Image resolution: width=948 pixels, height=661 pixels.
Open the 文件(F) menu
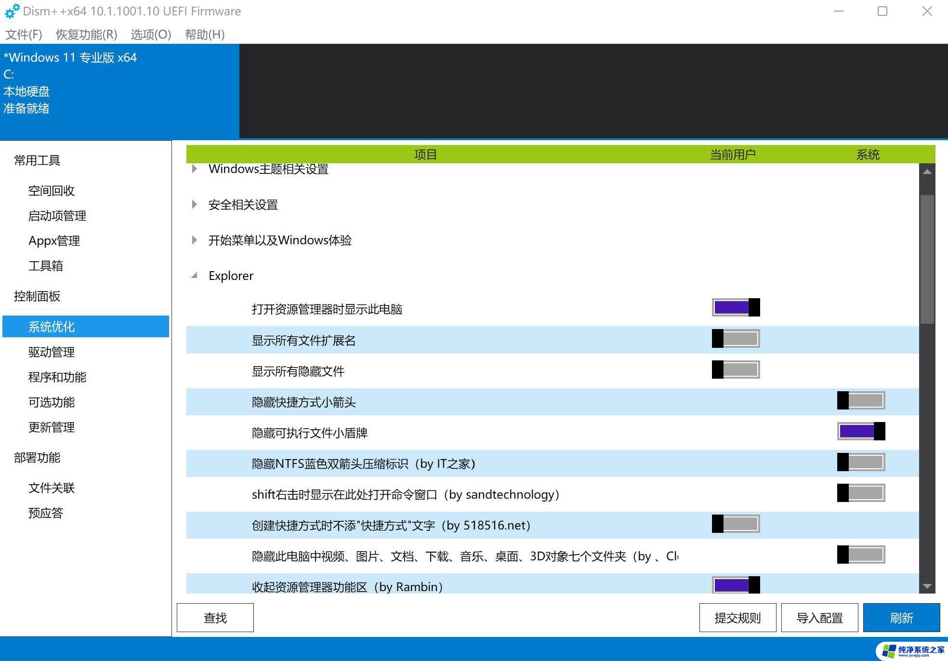point(24,34)
